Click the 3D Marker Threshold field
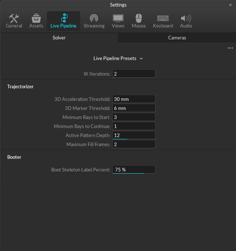The height and width of the screenshot is (251, 236). point(134,108)
